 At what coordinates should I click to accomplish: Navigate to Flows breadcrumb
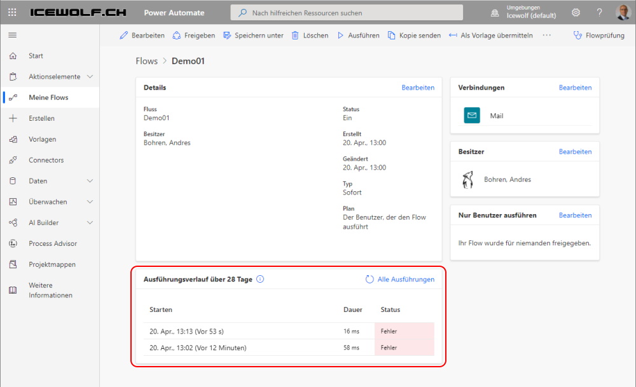[x=146, y=61]
